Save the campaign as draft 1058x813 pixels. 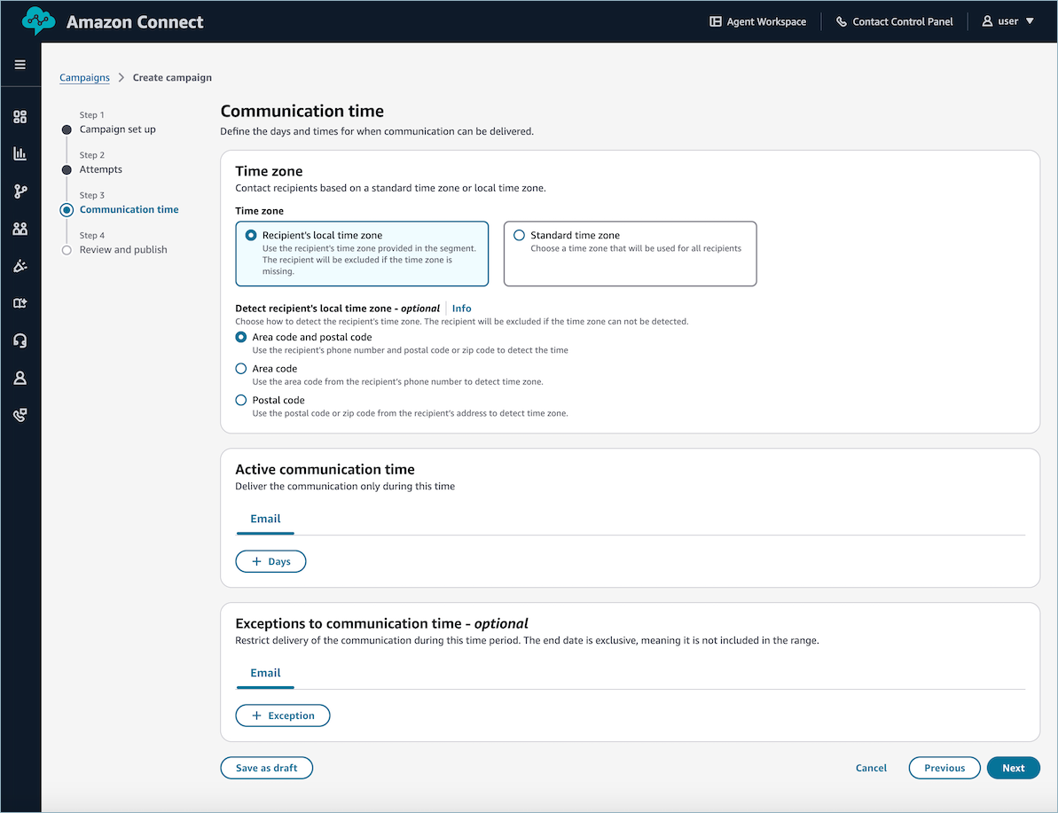tap(266, 768)
